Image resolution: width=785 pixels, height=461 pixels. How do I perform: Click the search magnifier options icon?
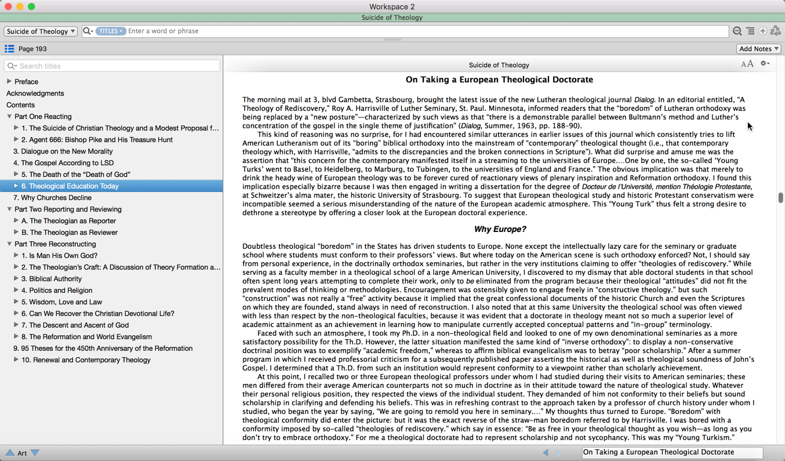click(x=88, y=31)
